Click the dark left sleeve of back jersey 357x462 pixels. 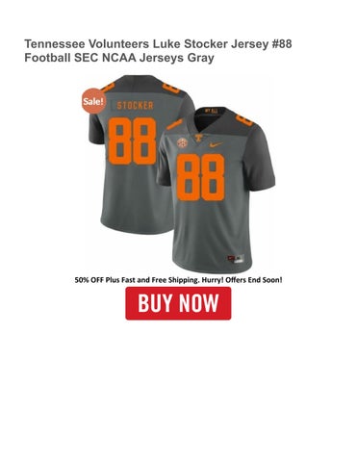pyautogui.click(x=95, y=128)
